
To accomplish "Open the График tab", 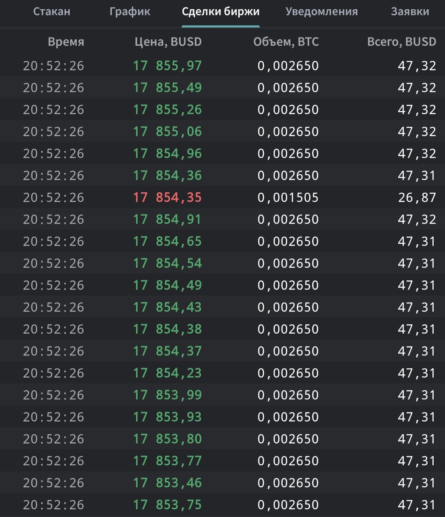I will click(x=130, y=12).
